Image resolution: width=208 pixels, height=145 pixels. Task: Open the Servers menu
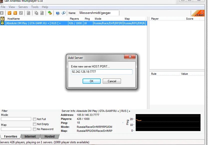coord(23,7)
